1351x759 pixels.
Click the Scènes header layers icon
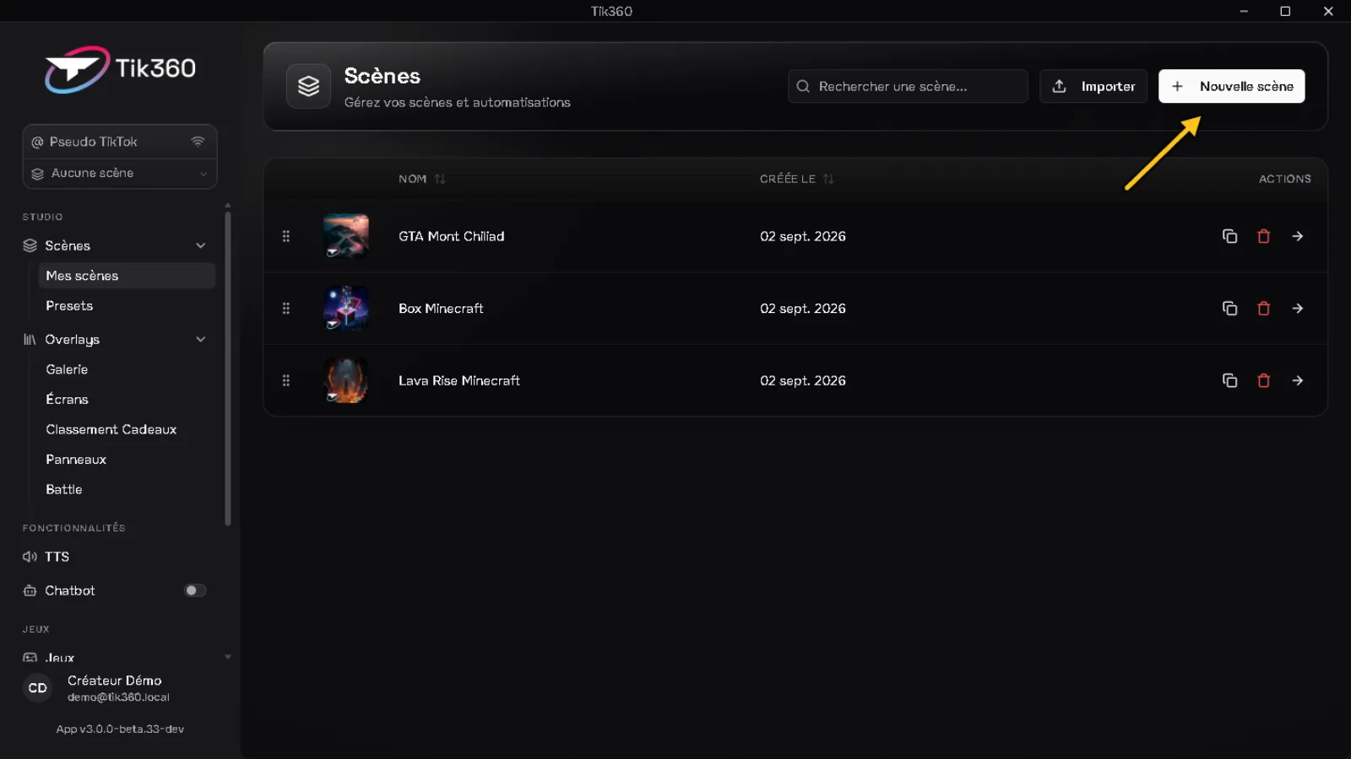click(308, 86)
